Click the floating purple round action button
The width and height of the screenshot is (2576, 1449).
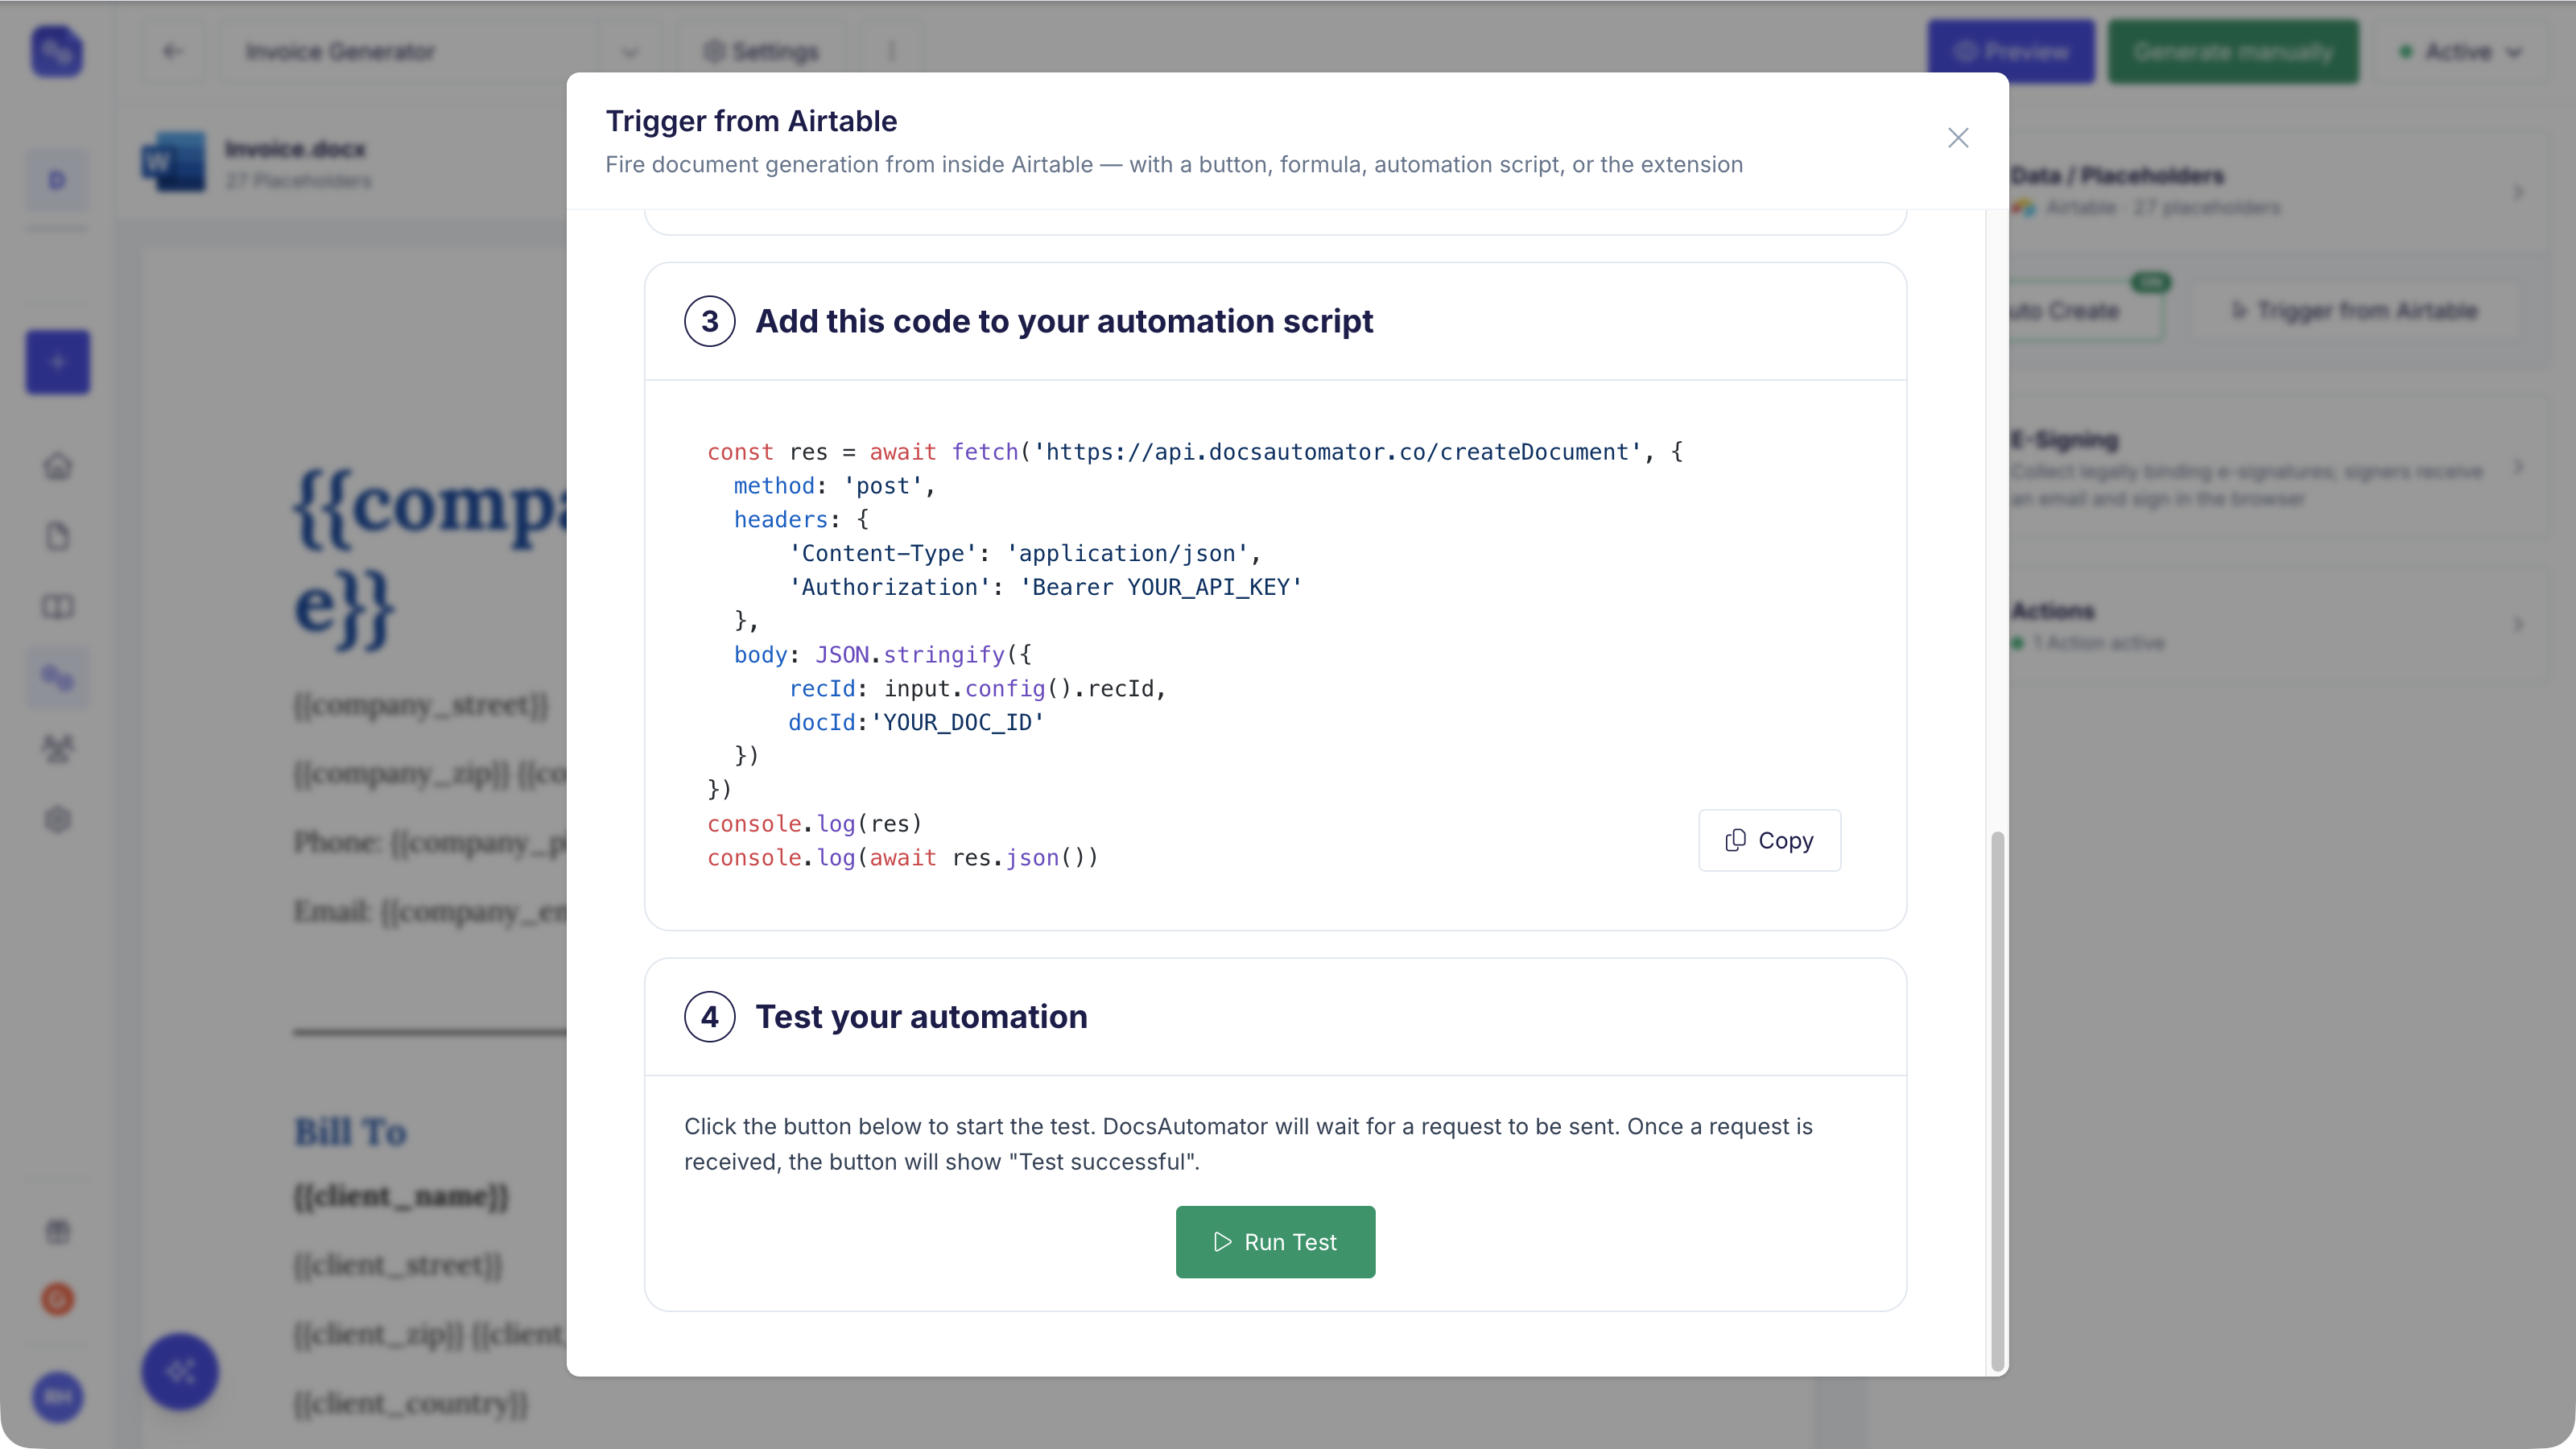[x=180, y=1371]
